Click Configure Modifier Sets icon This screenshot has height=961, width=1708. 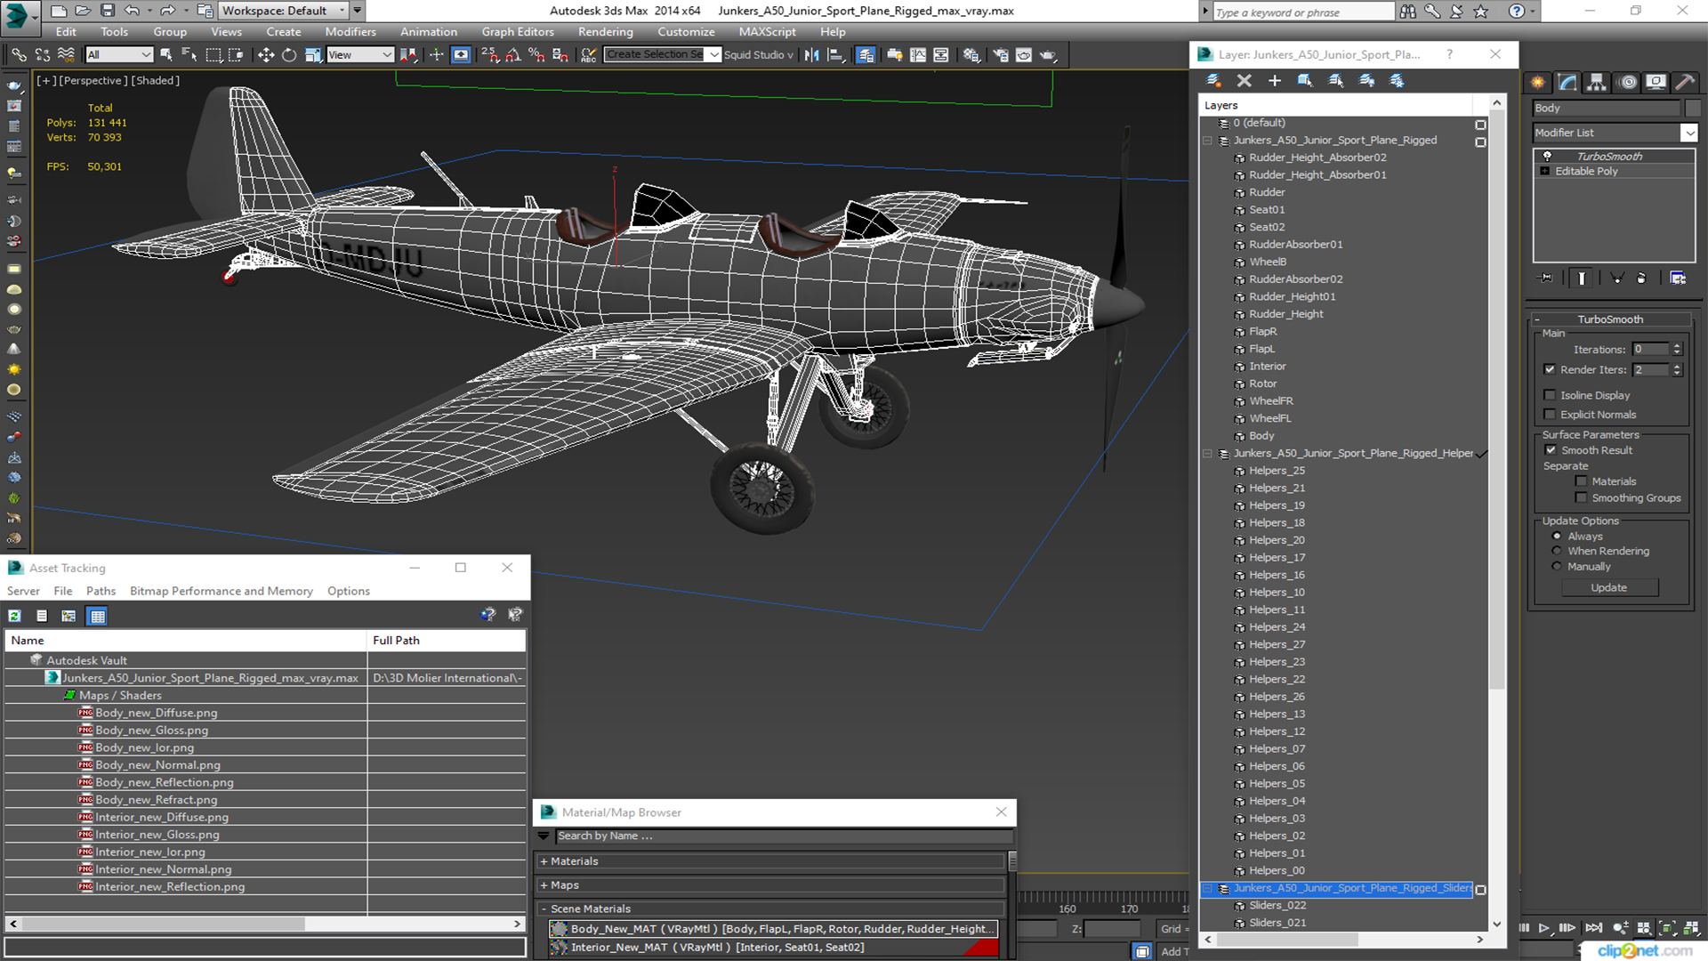click(x=1678, y=279)
